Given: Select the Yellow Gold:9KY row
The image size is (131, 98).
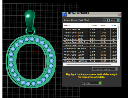Looking at the screenshot, I should click(90, 29).
